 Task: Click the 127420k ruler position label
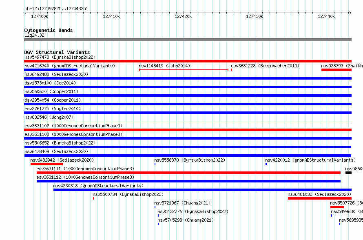click(x=183, y=16)
